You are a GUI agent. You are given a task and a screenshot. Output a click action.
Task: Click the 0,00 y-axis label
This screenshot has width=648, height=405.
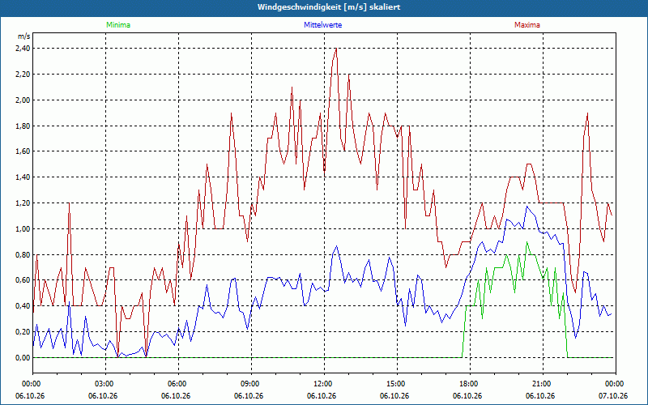pos(23,358)
